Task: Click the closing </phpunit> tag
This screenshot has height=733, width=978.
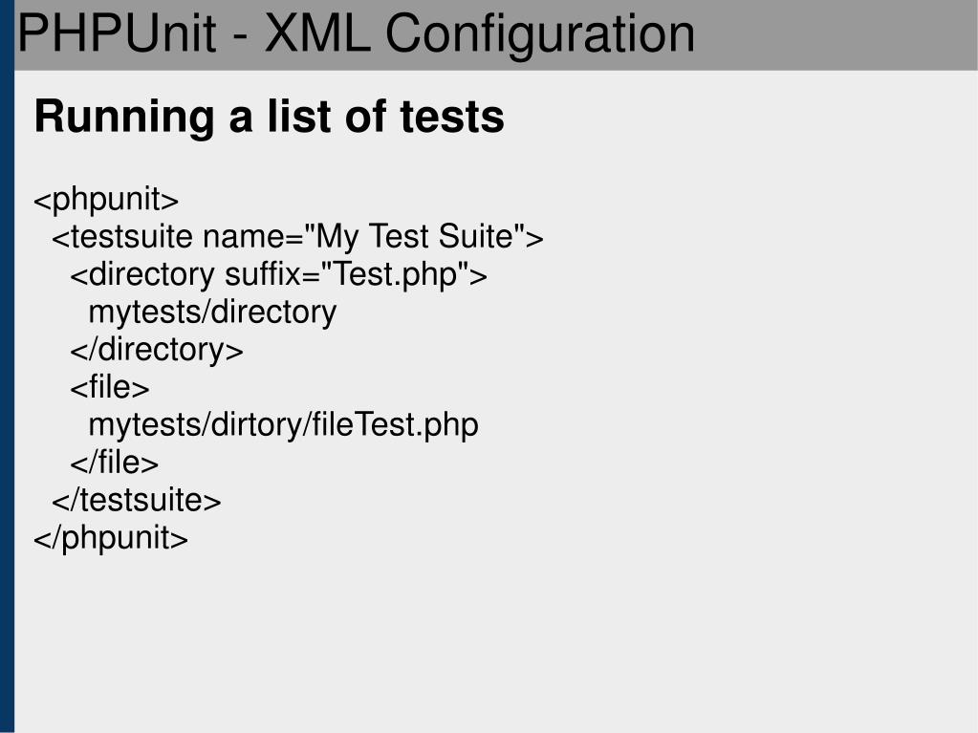Action: pos(110,538)
